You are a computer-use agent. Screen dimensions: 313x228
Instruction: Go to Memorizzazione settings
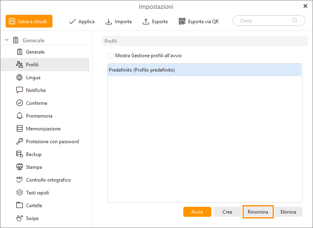pyautogui.click(x=43, y=129)
